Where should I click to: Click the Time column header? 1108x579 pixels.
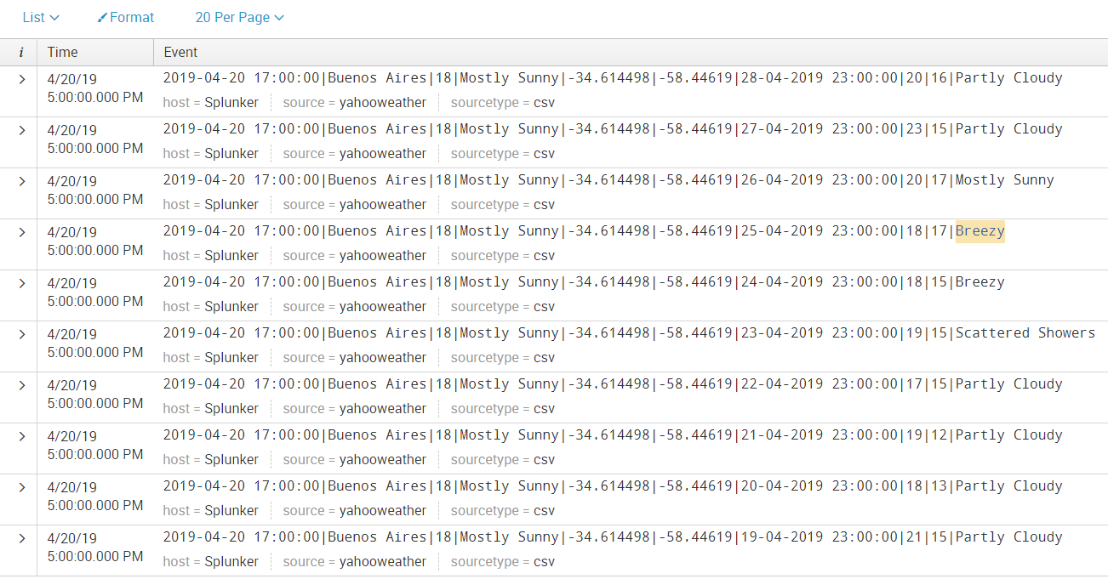(62, 52)
